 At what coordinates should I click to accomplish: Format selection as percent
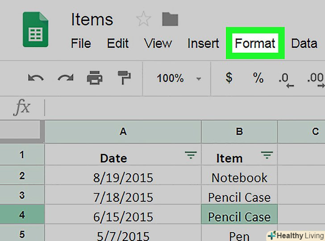click(x=258, y=78)
